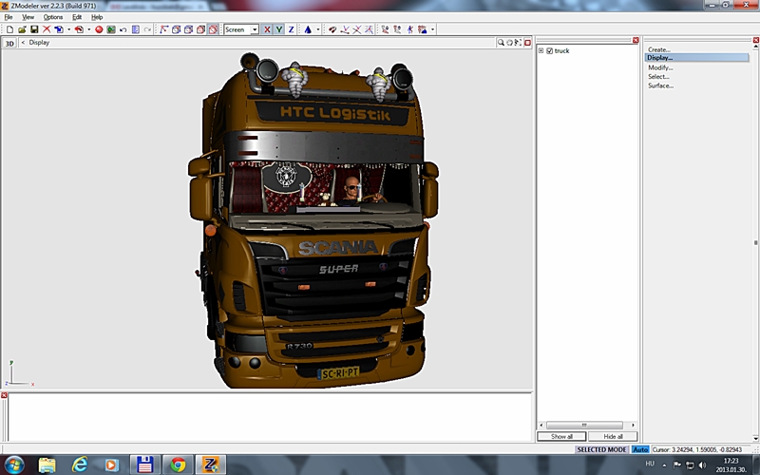This screenshot has height=475, width=760.
Task: Click the Open file folder icon
Action: (x=22, y=29)
